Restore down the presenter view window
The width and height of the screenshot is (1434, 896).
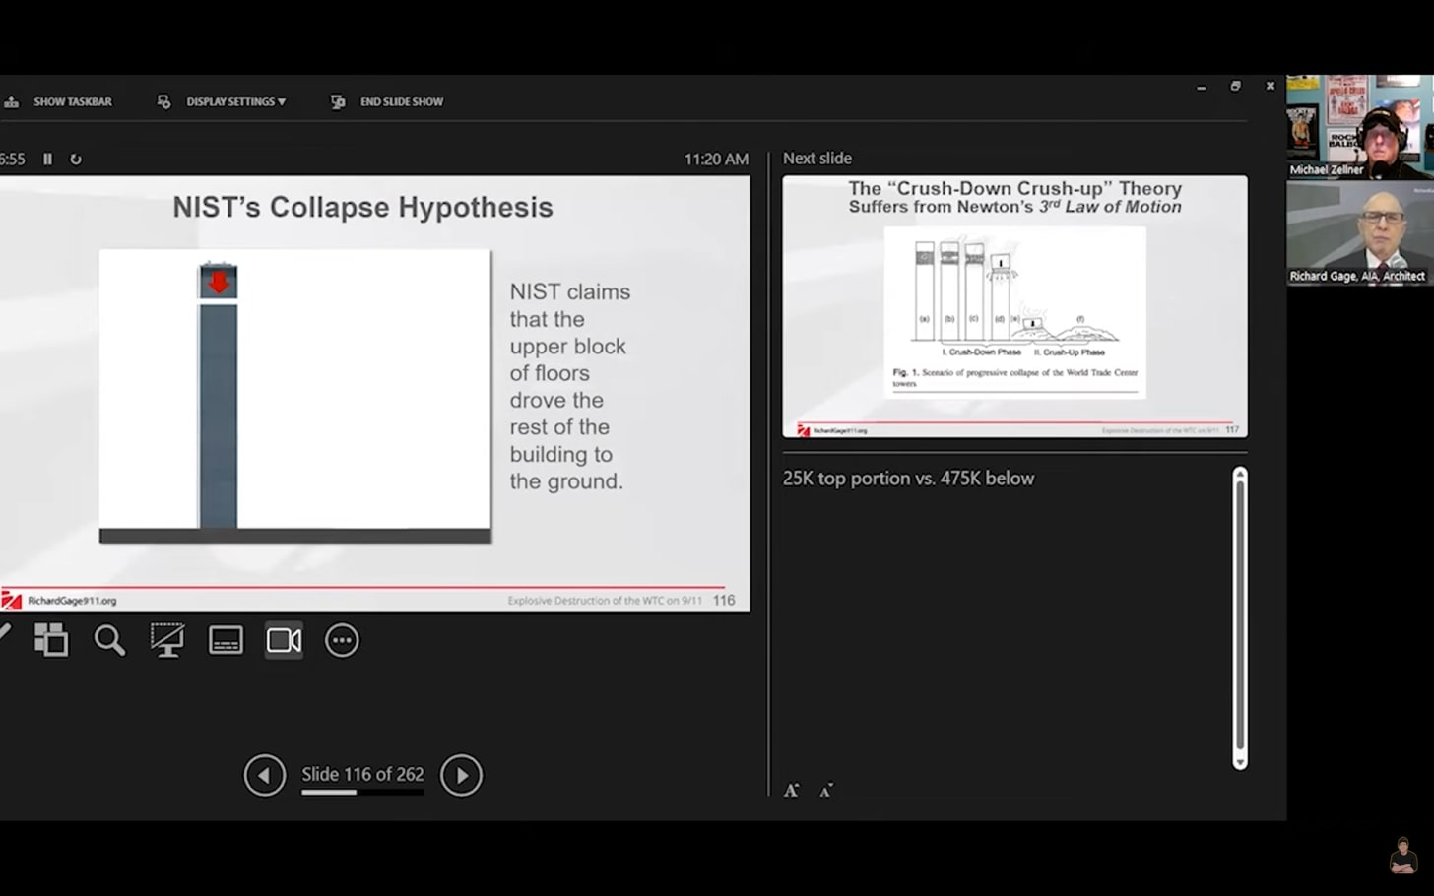tap(1235, 87)
